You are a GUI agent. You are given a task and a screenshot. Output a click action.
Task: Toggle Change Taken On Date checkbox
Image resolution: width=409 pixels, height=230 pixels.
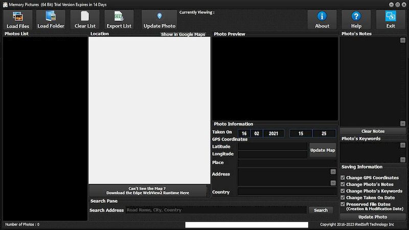(x=343, y=198)
